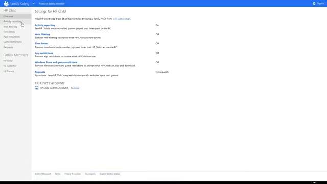327x184 pixels.
Task: Click the Family Safety logo icon
Action: [x=6, y=4]
